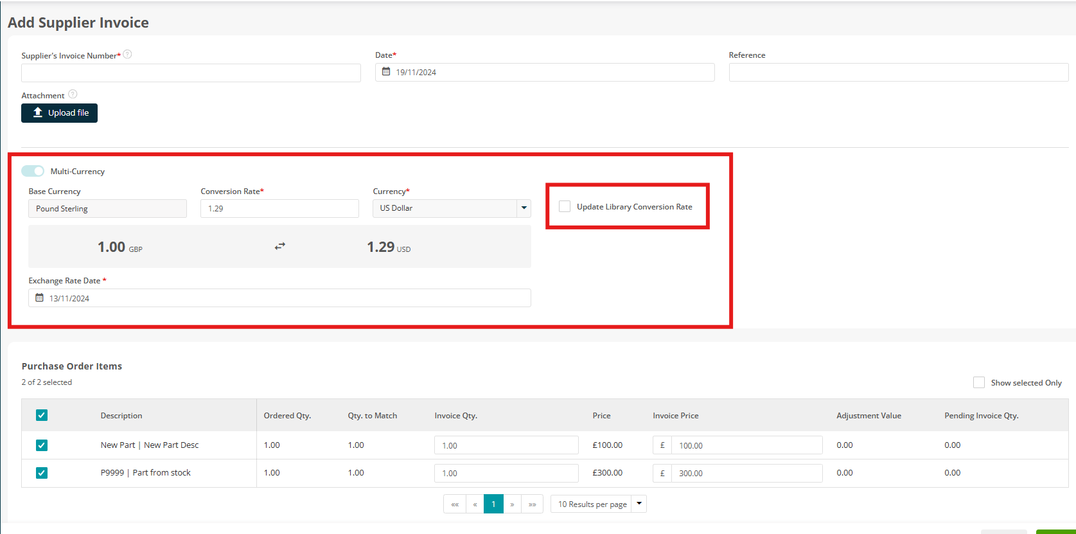Click the £100.00 price cell
Image resolution: width=1076 pixels, height=534 pixels.
(x=608, y=445)
